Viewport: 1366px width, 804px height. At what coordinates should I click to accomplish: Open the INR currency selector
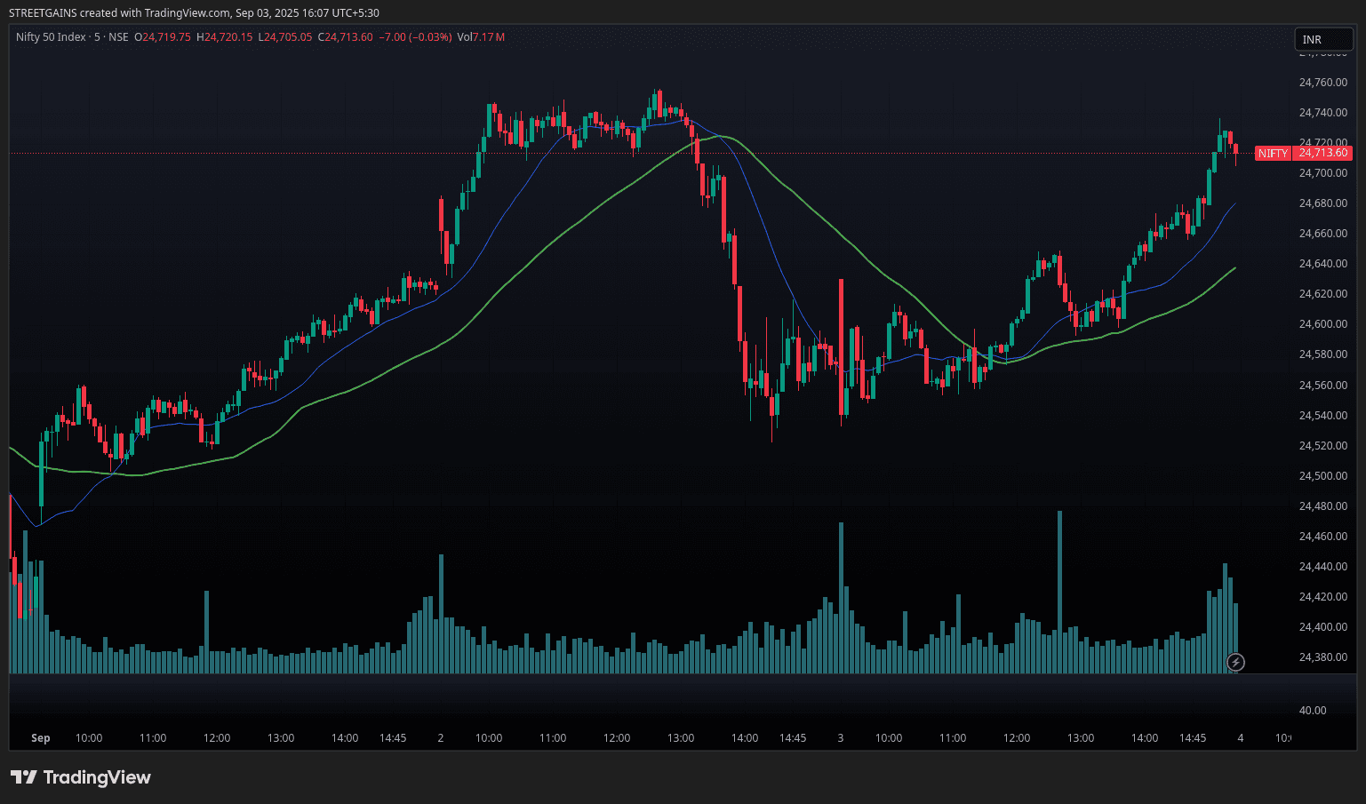1322,39
